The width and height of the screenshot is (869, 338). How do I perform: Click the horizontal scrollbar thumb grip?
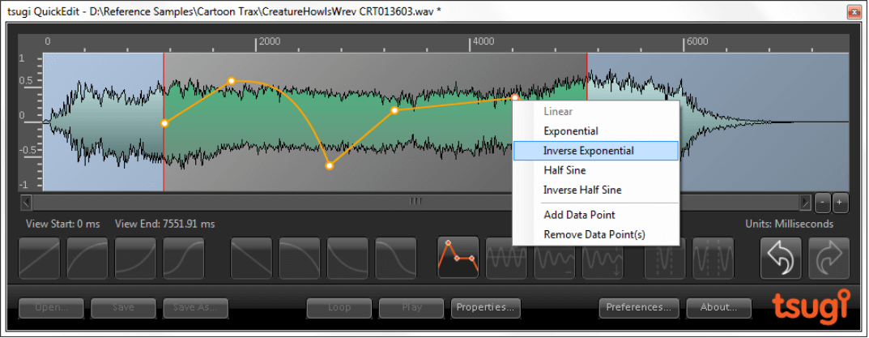[x=415, y=202]
